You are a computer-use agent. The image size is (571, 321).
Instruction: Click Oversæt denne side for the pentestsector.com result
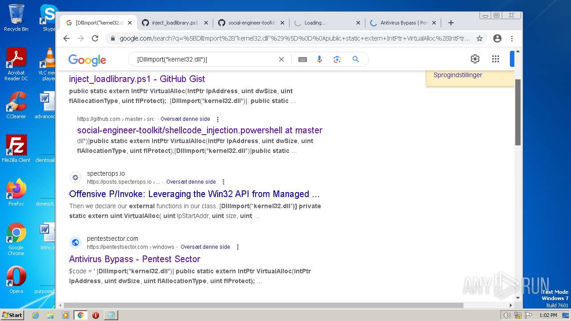point(205,247)
